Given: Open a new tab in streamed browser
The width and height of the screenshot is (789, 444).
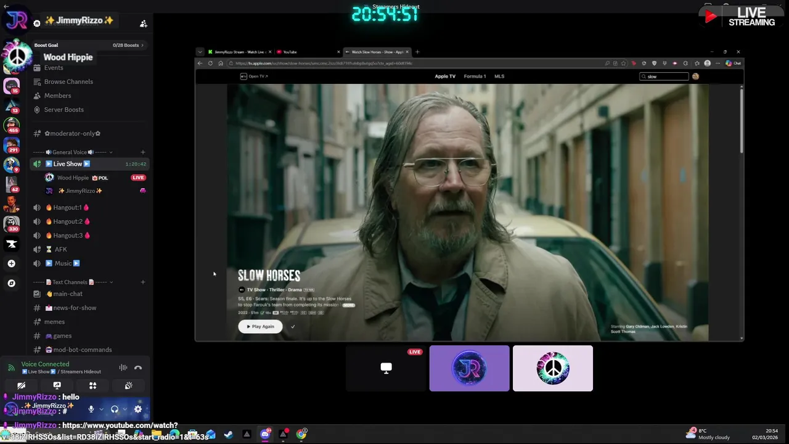Looking at the screenshot, I should [417, 52].
